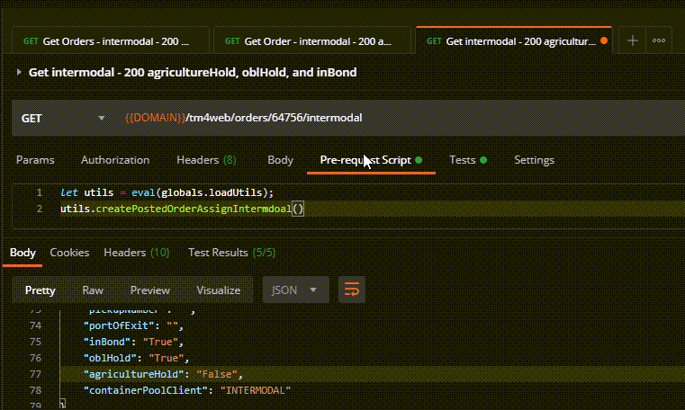Select the Raw response view
This screenshot has height=410, width=685.
[93, 290]
